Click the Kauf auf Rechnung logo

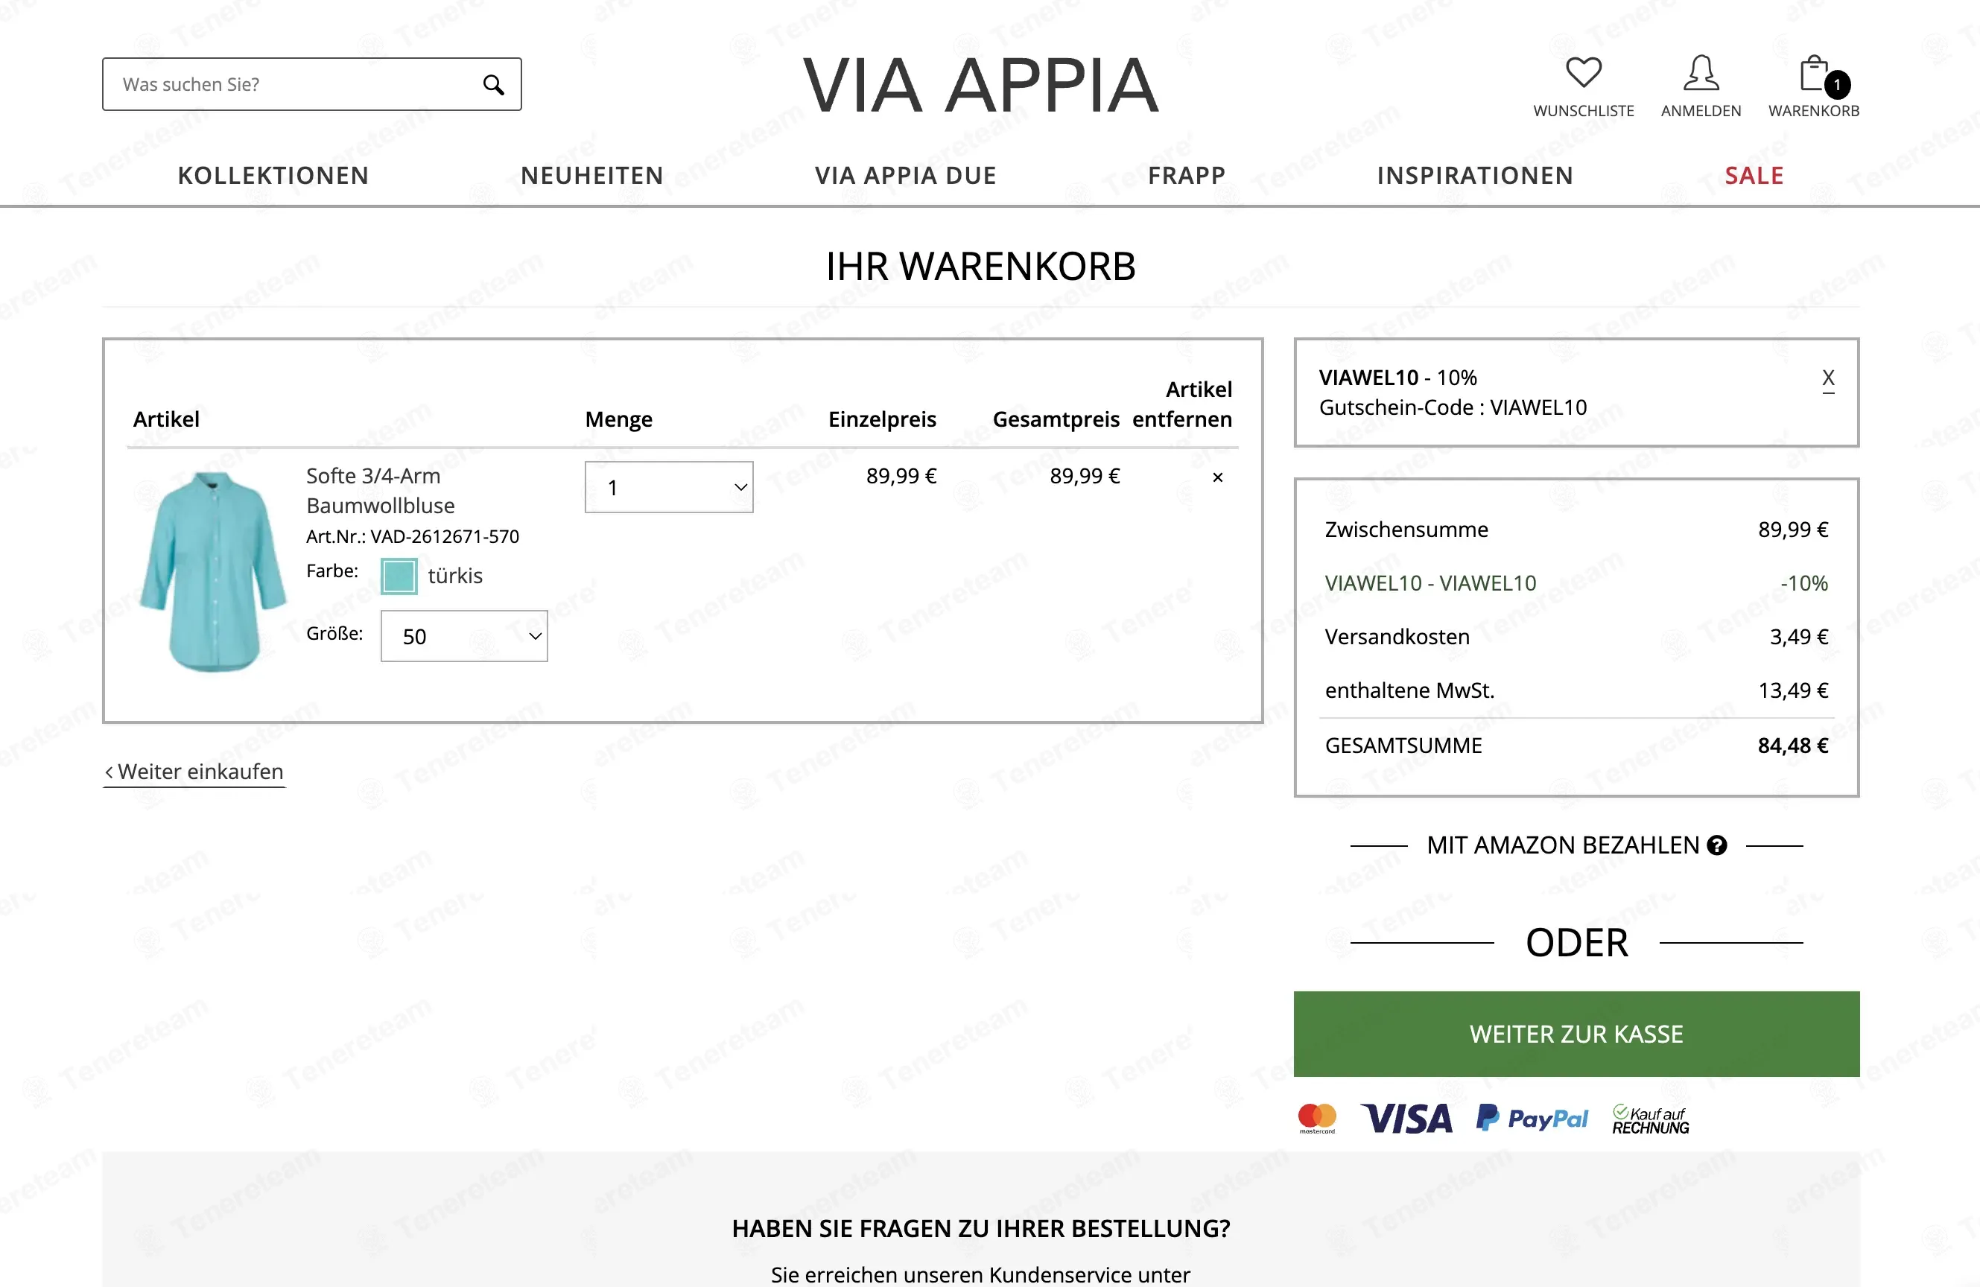pyautogui.click(x=1651, y=1119)
